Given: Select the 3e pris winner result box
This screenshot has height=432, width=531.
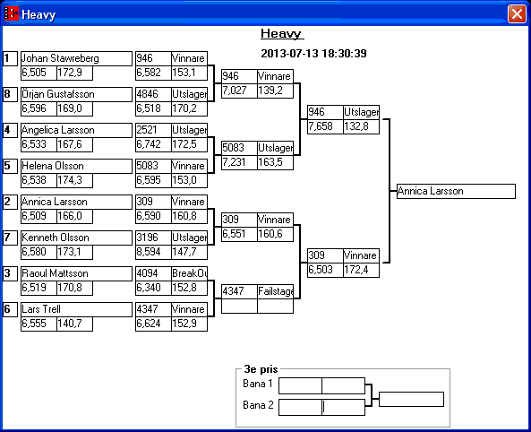Looking at the screenshot, I should click(x=411, y=399).
